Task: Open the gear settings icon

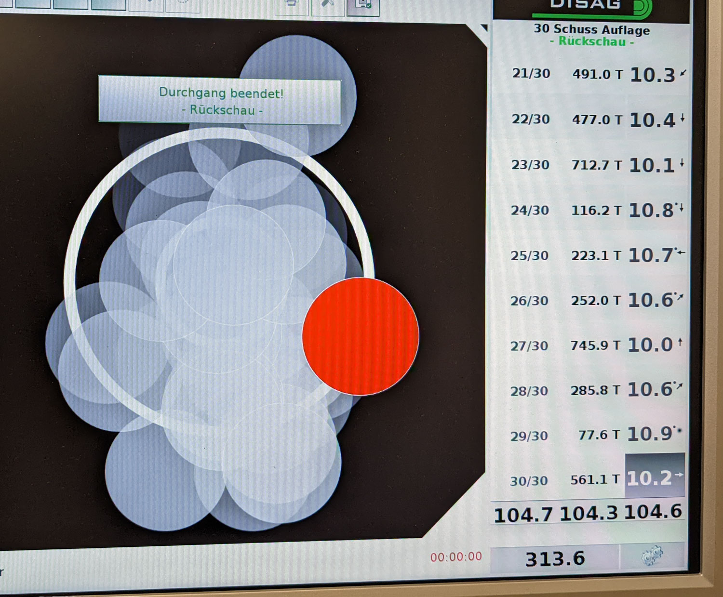Action: (x=652, y=556)
